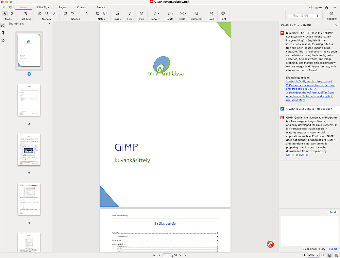Click the Edit Text tool icon
The height and width of the screenshot is (258, 340).
tap(26, 13)
